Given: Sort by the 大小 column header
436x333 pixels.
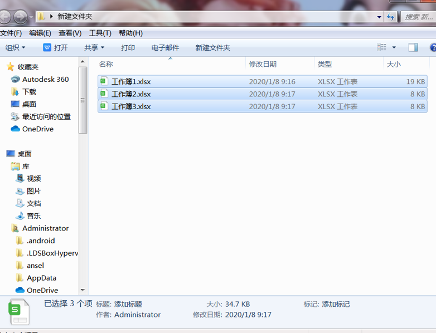Looking at the screenshot, I should (394, 64).
